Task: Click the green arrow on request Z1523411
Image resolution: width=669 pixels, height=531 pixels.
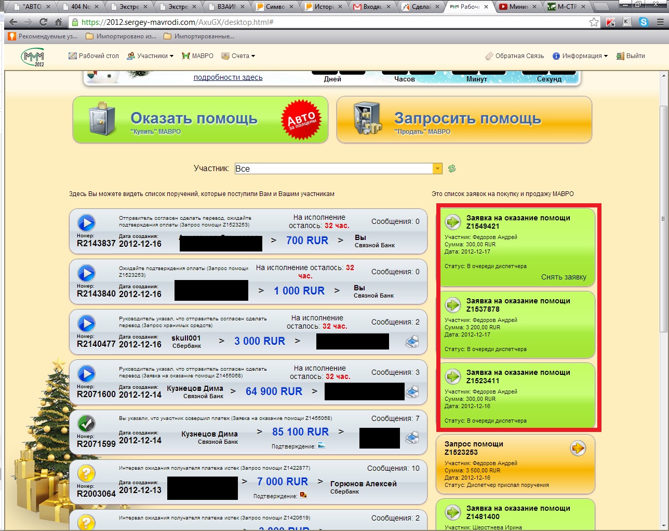Action: [453, 376]
